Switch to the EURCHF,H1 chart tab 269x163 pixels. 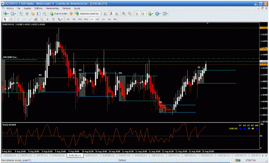coord(92,155)
